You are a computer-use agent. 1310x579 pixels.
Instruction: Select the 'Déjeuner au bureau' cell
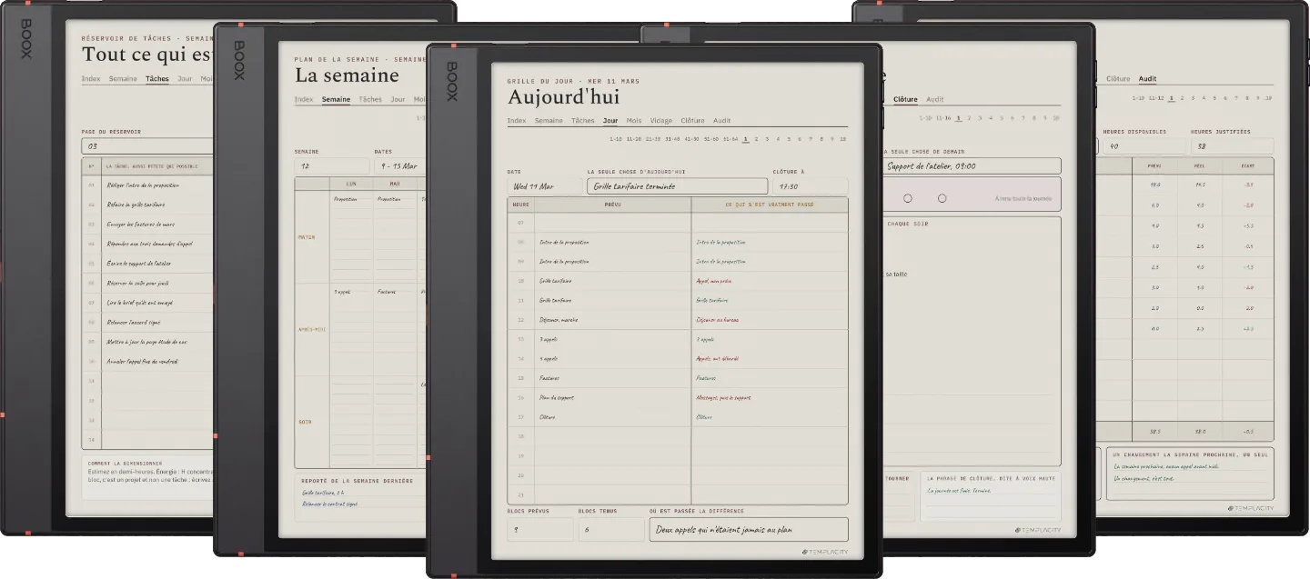pos(770,319)
